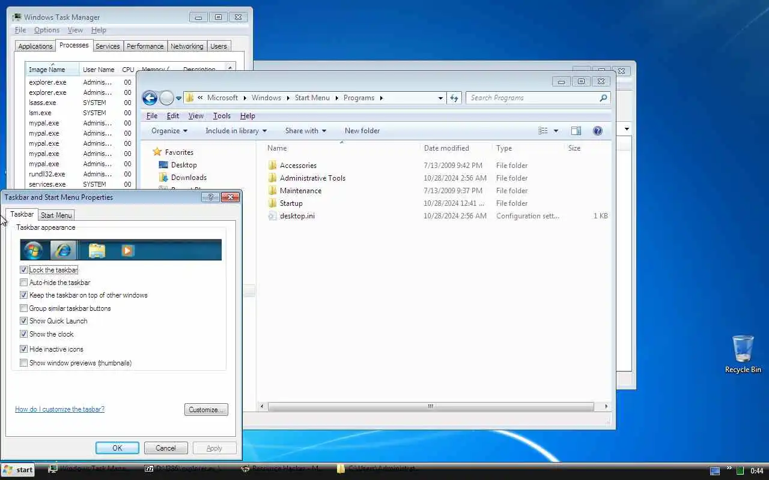Click New folder in Explorer toolbar

click(362, 131)
